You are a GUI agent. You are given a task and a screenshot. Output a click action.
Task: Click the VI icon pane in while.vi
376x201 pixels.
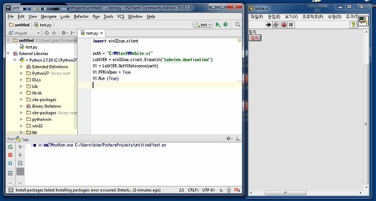[x=363, y=21]
